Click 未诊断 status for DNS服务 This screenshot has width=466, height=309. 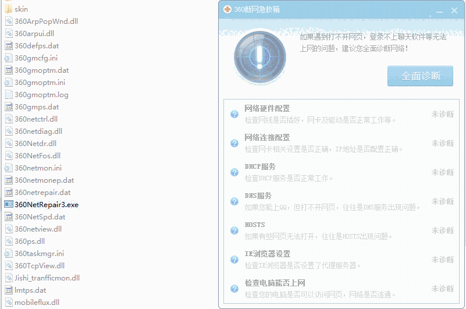(443, 201)
